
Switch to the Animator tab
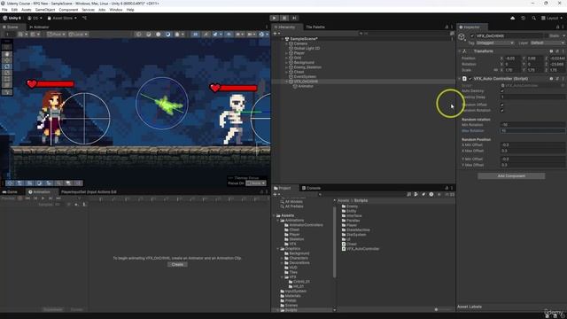click(x=39, y=27)
